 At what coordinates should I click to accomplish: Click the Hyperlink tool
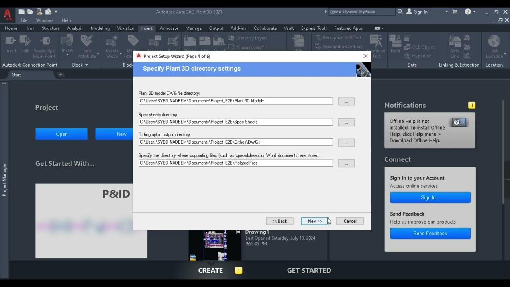click(x=418, y=56)
